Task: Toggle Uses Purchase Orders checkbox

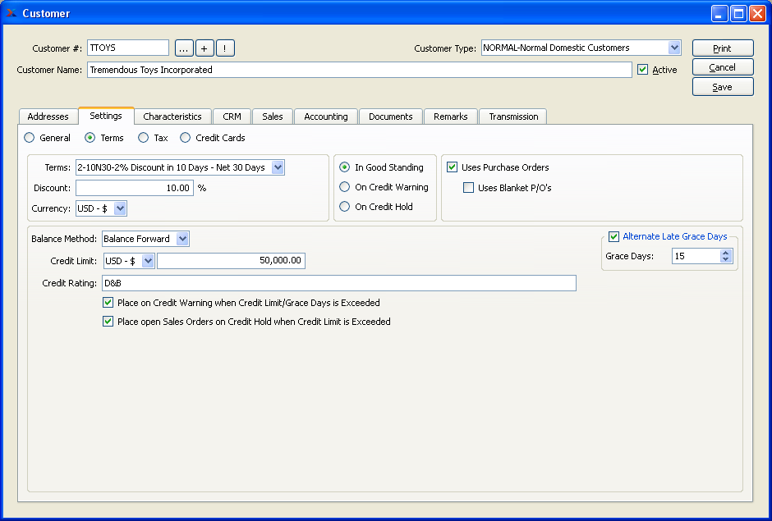Action: point(452,167)
